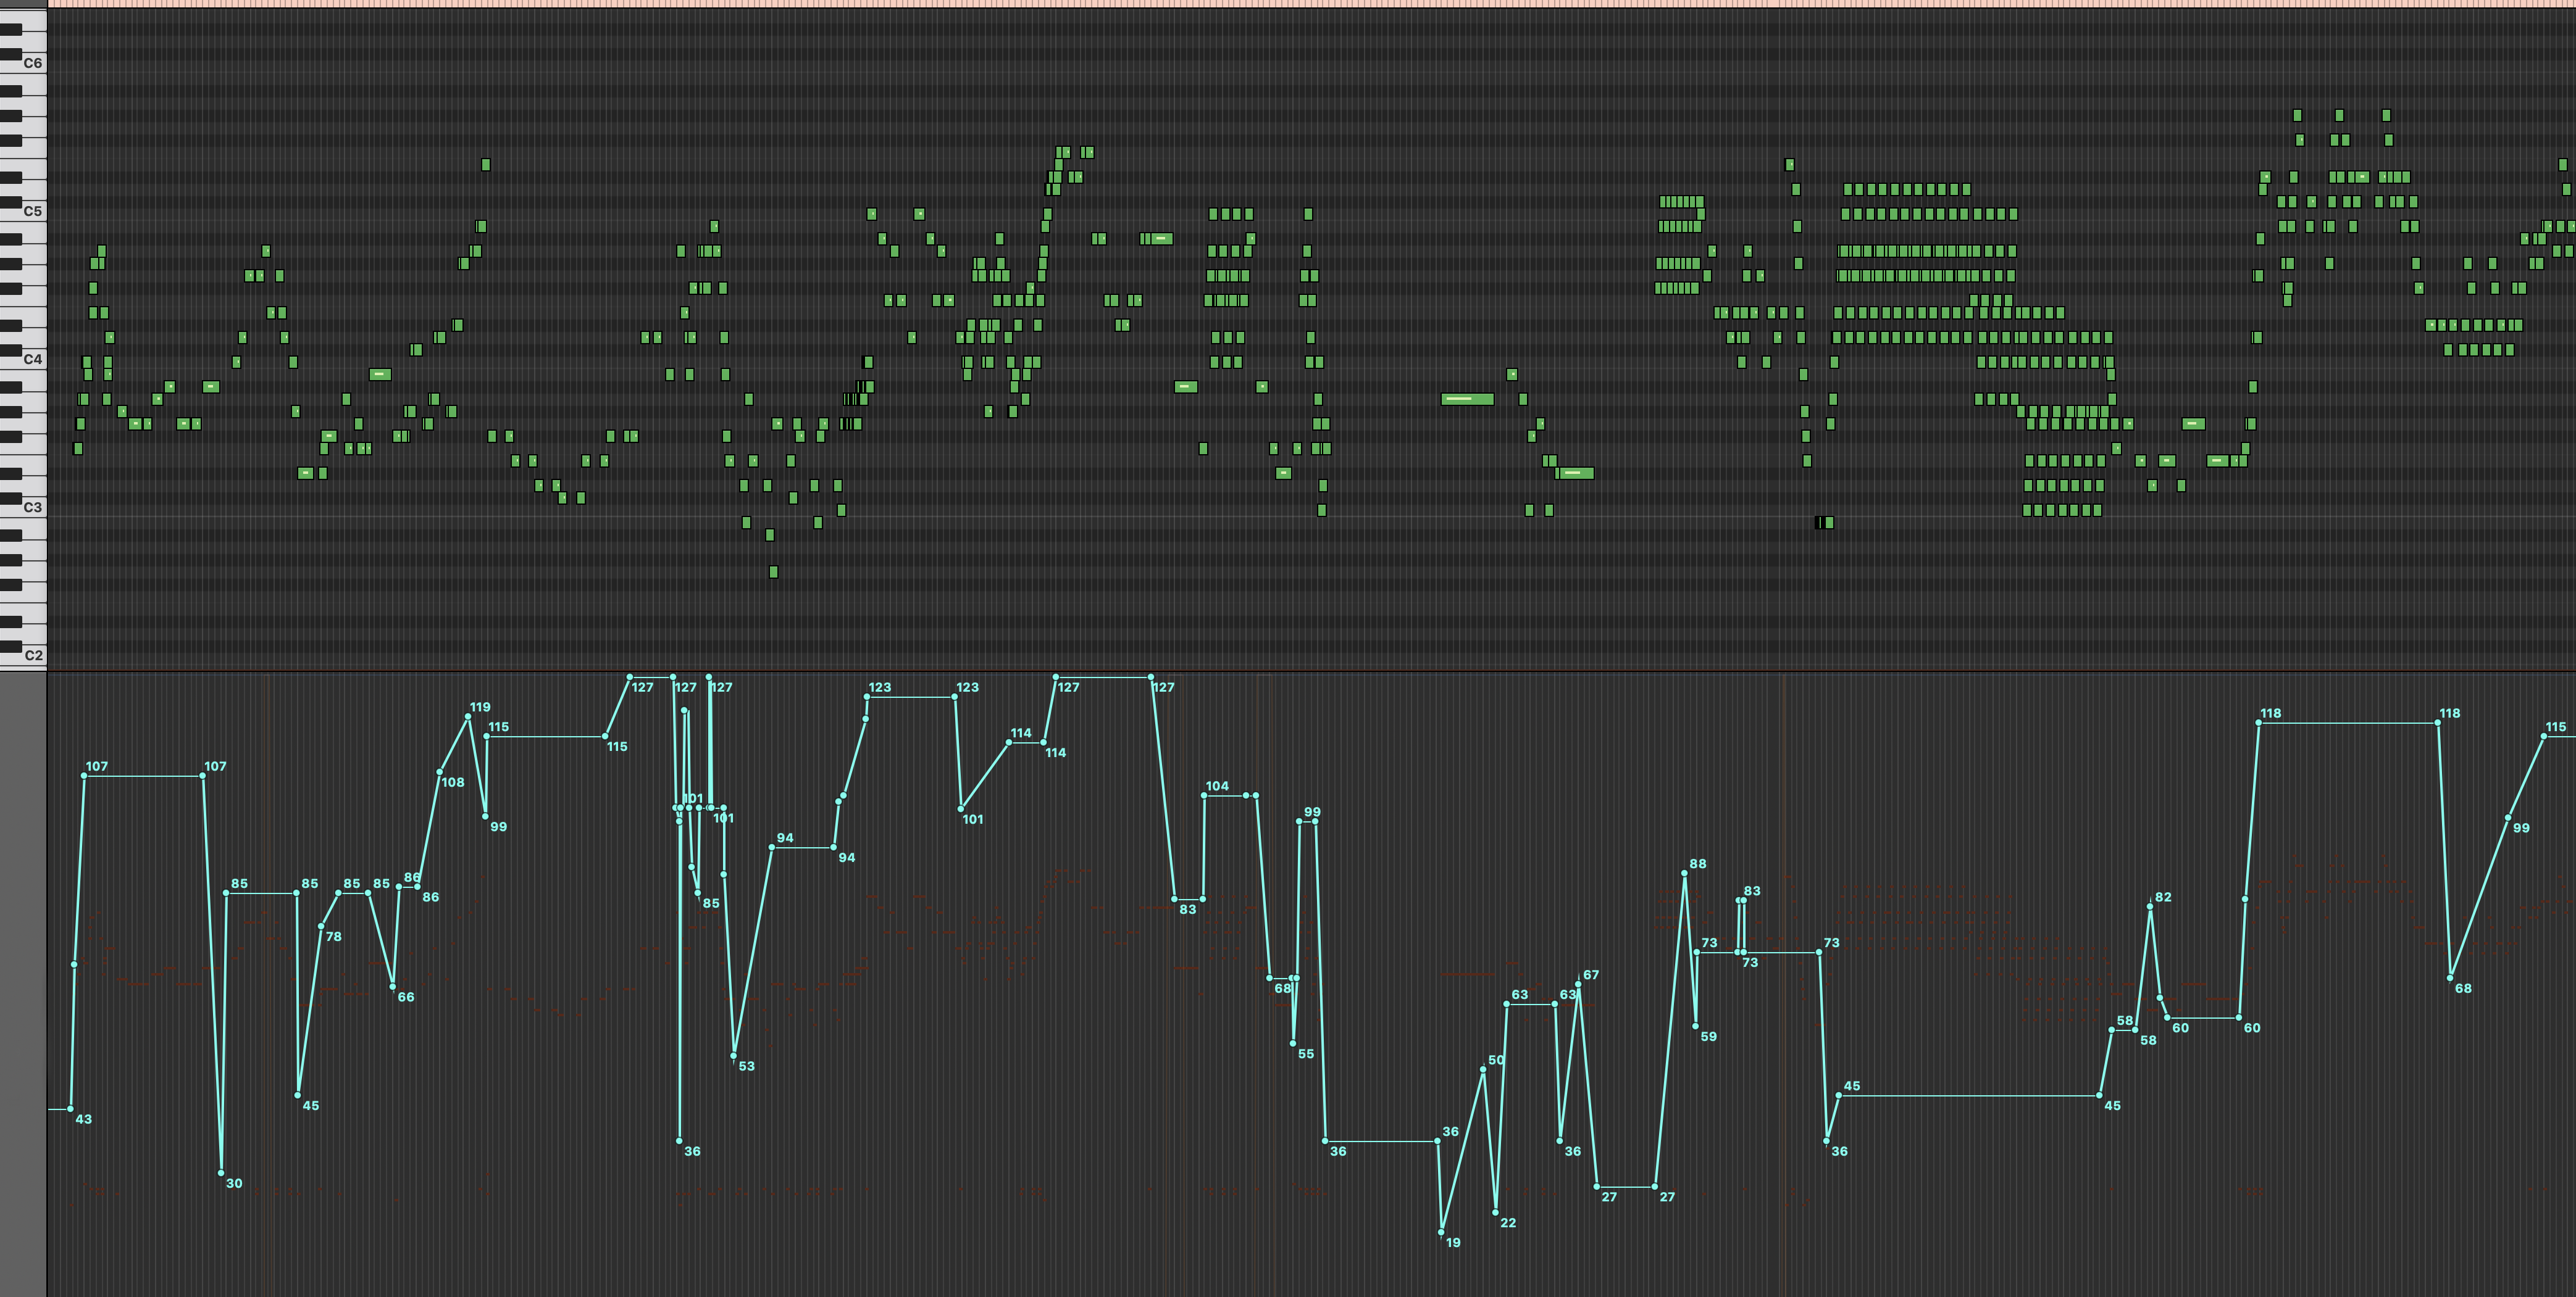Click the automation node labeled 119
This screenshot has height=1297, width=2576.
[x=468, y=716]
